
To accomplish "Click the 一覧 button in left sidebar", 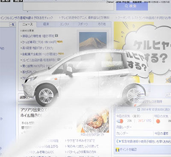I will [12, 24].
